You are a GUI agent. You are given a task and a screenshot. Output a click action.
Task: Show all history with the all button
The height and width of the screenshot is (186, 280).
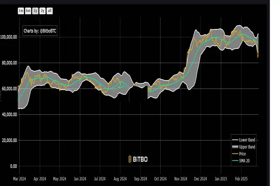point(50,11)
